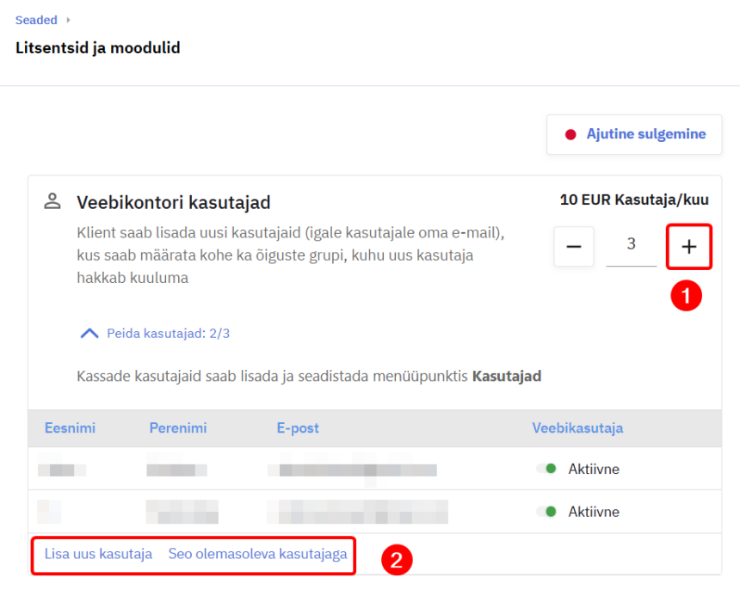Collapse the list via Peida kasutajad chevron
The image size is (740, 590).
(89, 333)
